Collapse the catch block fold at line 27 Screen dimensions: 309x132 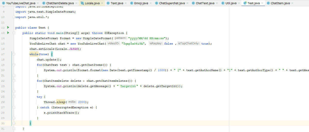(x=14, y=107)
